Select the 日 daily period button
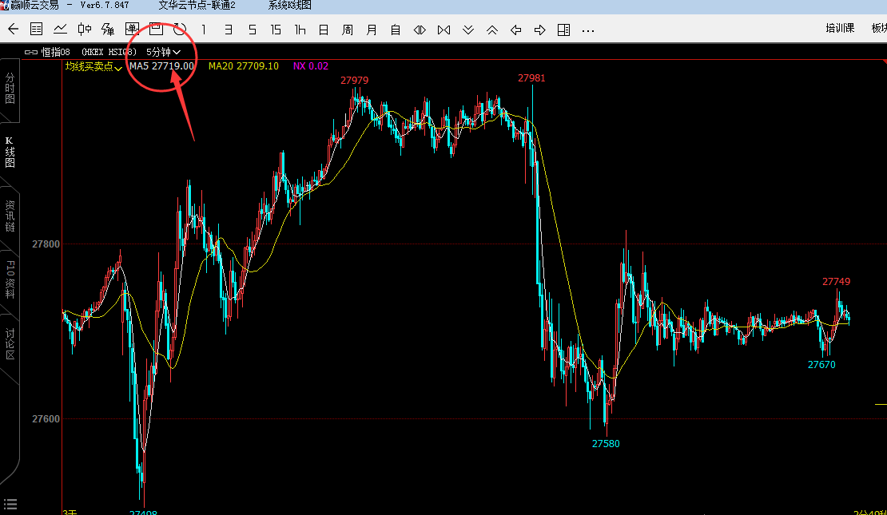This screenshot has width=887, height=515. tap(324, 30)
